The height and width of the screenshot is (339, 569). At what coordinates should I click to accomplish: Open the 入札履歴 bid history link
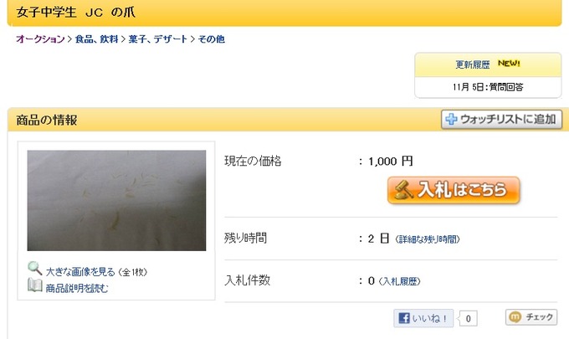point(399,281)
